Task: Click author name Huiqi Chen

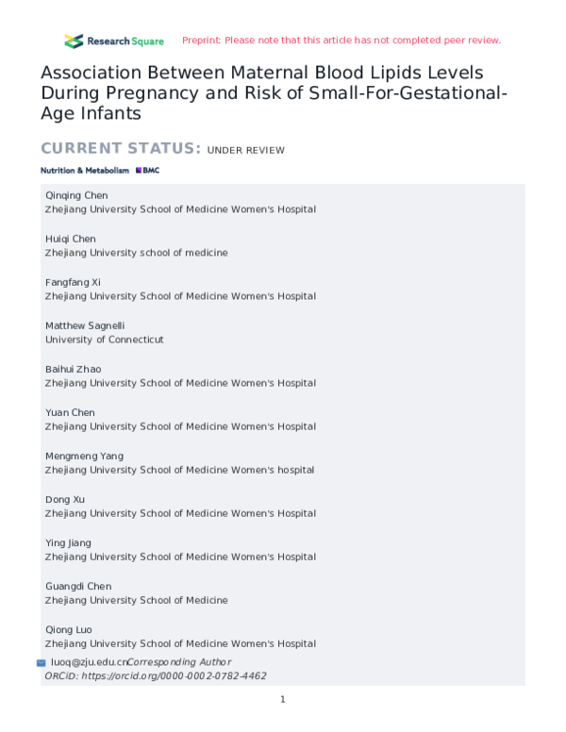Action: click(x=71, y=239)
